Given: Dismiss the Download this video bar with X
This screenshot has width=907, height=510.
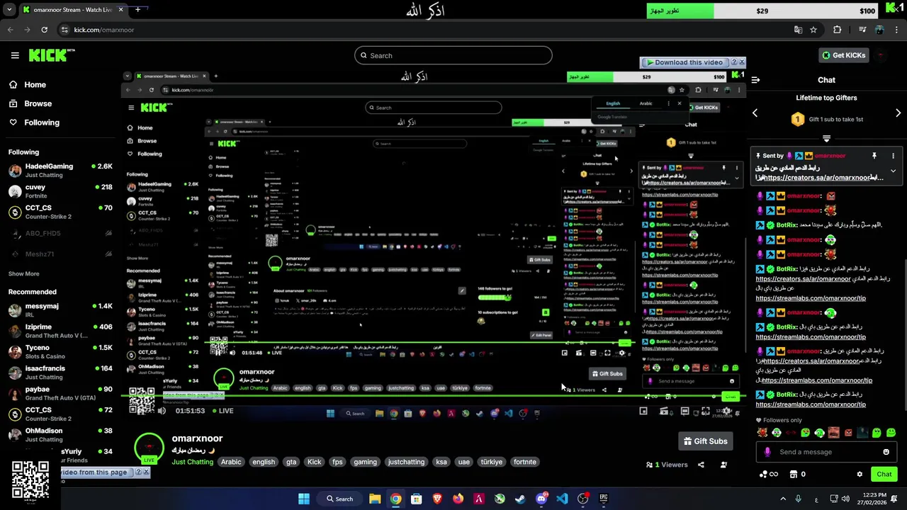Looking at the screenshot, I should click(x=742, y=62).
